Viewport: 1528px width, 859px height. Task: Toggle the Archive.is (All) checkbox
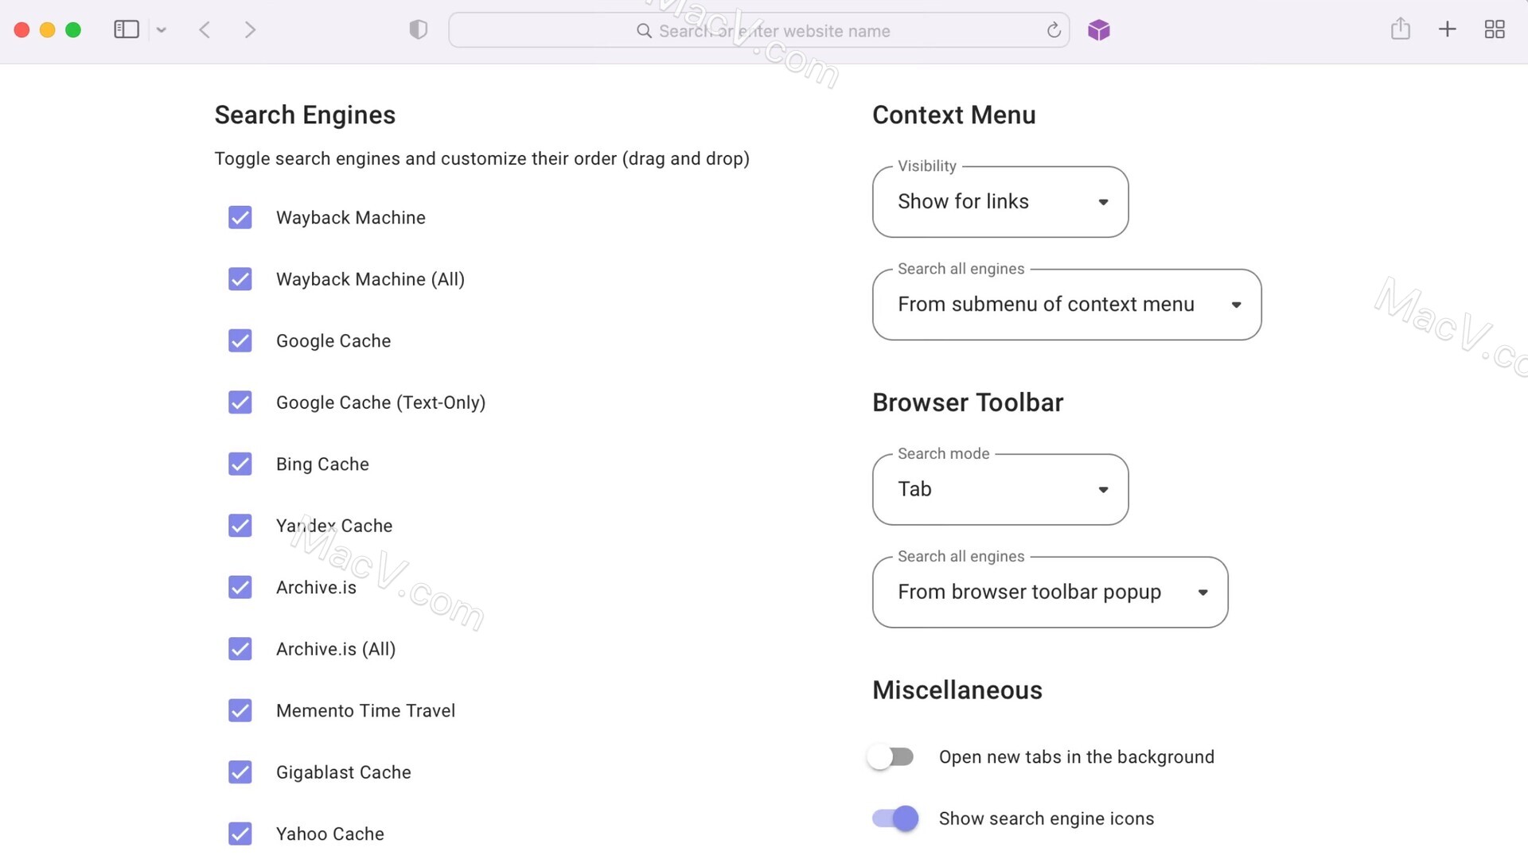(x=240, y=649)
